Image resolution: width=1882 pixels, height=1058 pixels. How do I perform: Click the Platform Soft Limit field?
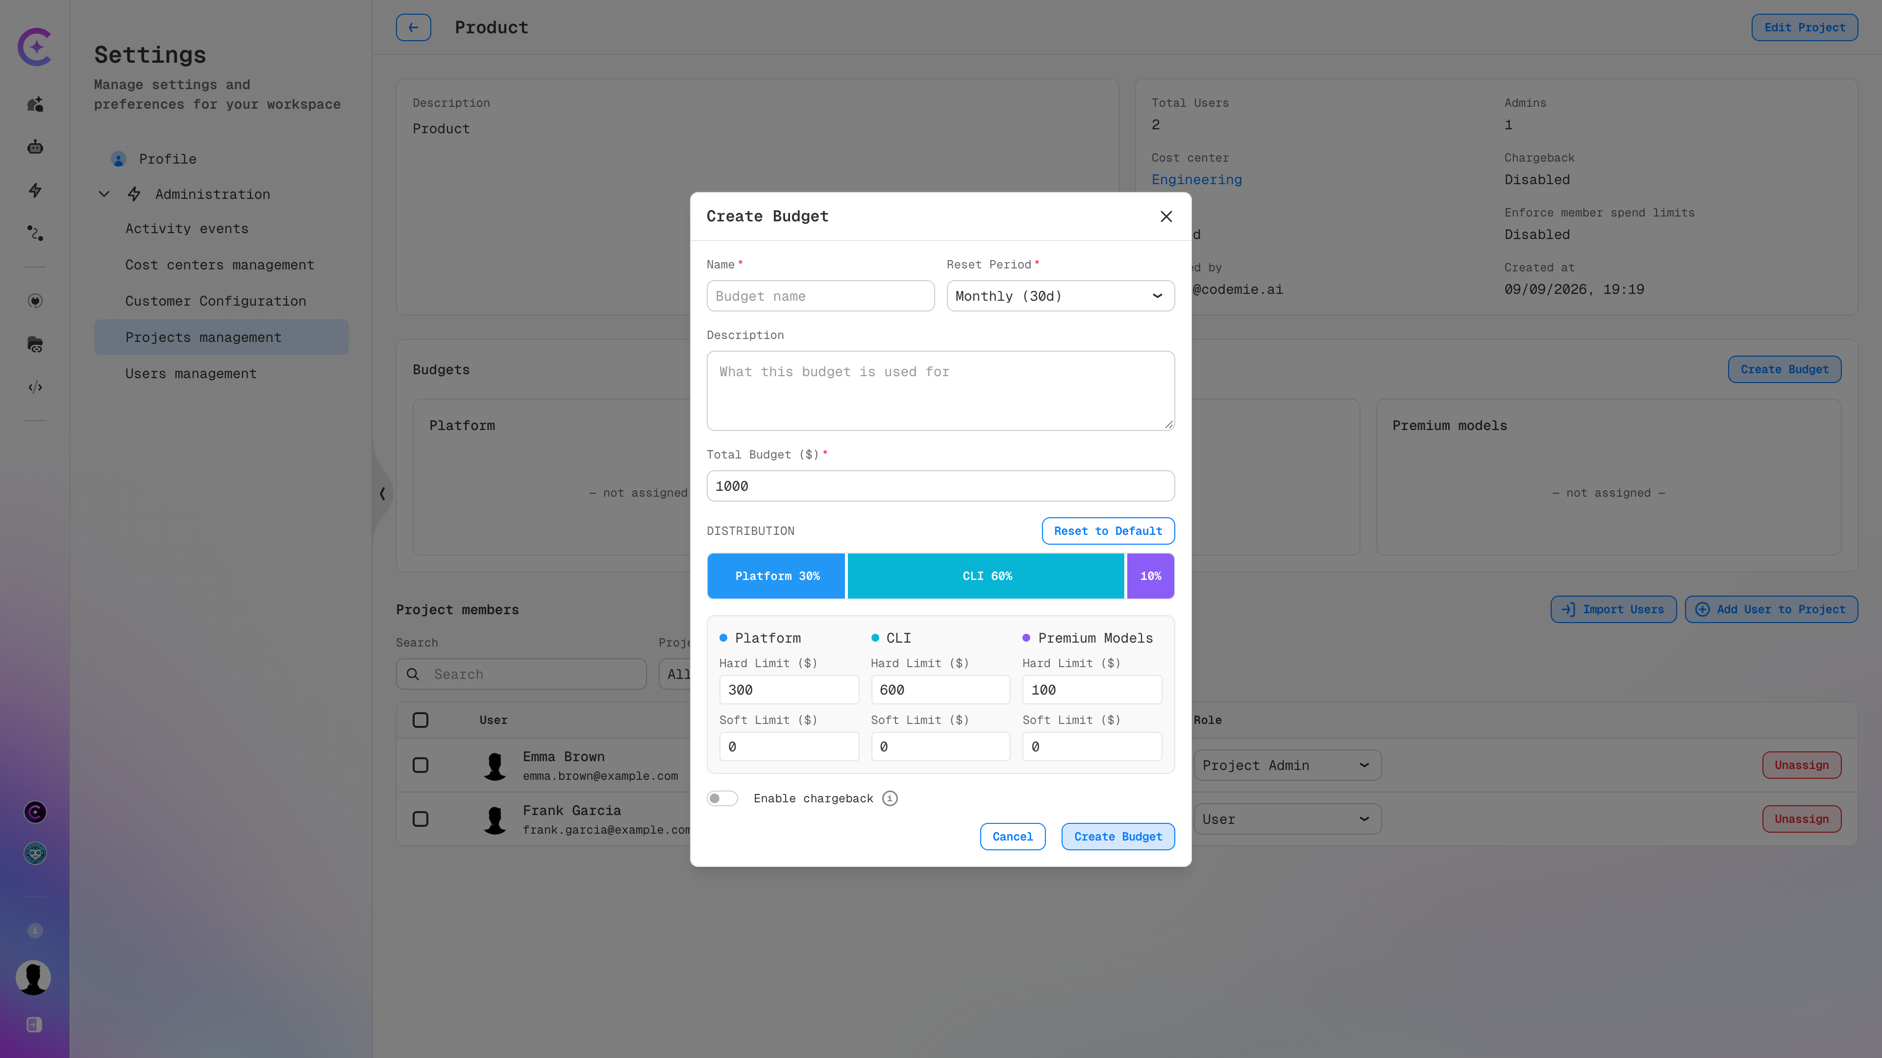pyautogui.click(x=789, y=746)
